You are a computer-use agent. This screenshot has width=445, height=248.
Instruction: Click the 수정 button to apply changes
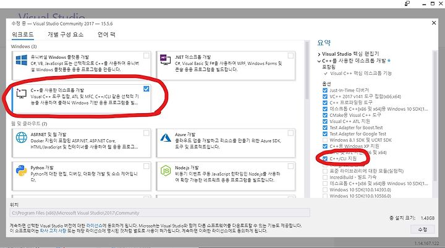pyautogui.click(x=422, y=229)
